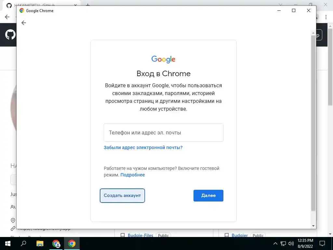Click the 'Создать аккаунт' button
333x250 pixels.
[x=122, y=196]
